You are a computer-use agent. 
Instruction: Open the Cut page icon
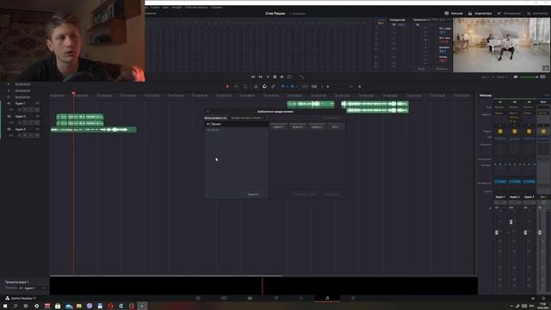tap(224, 298)
